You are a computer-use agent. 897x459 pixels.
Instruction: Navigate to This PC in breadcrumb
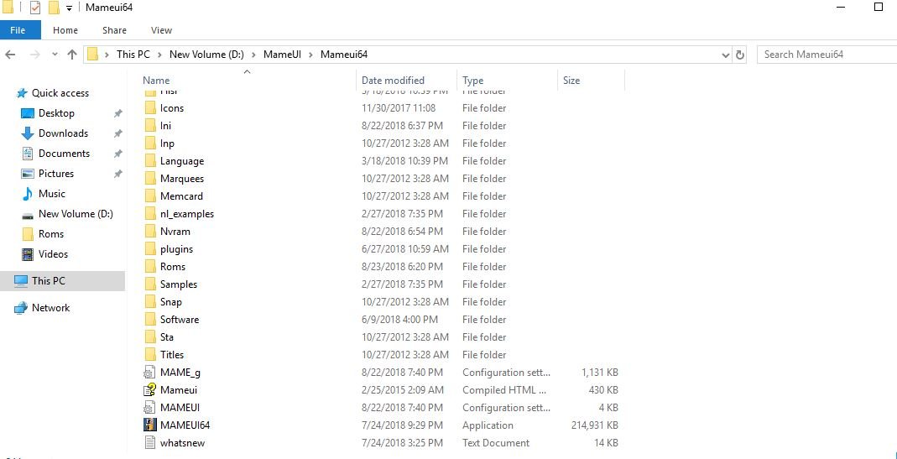click(x=133, y=55)
